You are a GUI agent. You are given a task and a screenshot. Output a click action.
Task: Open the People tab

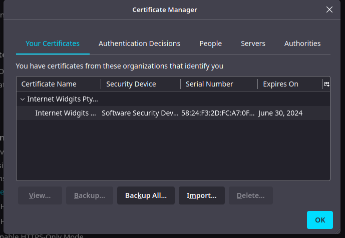point(211,43)
